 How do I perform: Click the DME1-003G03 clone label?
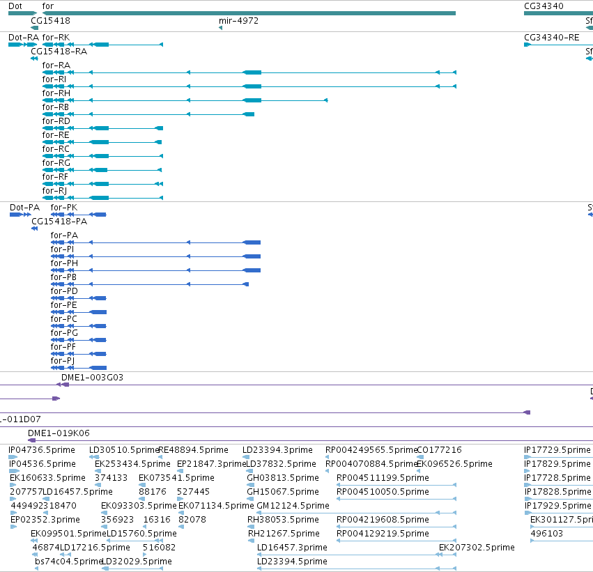point(92,378)
